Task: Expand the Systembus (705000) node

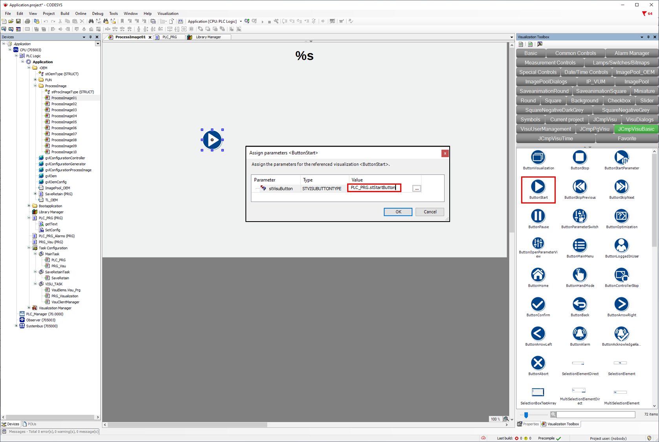Action: coord(16,326)
